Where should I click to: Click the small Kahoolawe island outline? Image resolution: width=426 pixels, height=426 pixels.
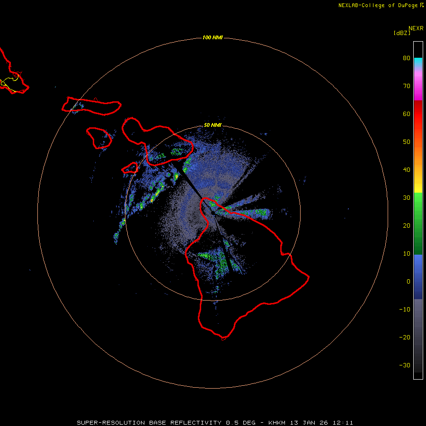pos(130,168)
